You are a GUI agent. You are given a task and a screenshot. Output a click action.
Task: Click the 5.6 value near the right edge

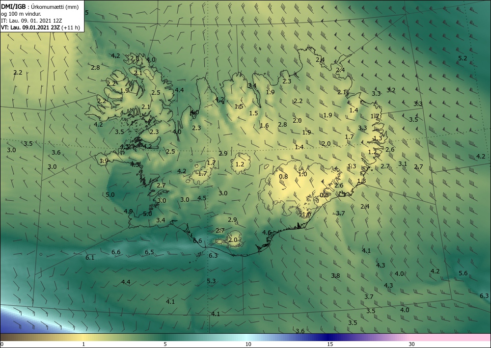[463, 273]
